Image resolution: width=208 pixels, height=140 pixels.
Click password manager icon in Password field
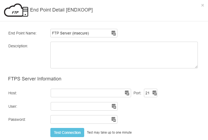[114, 119]
